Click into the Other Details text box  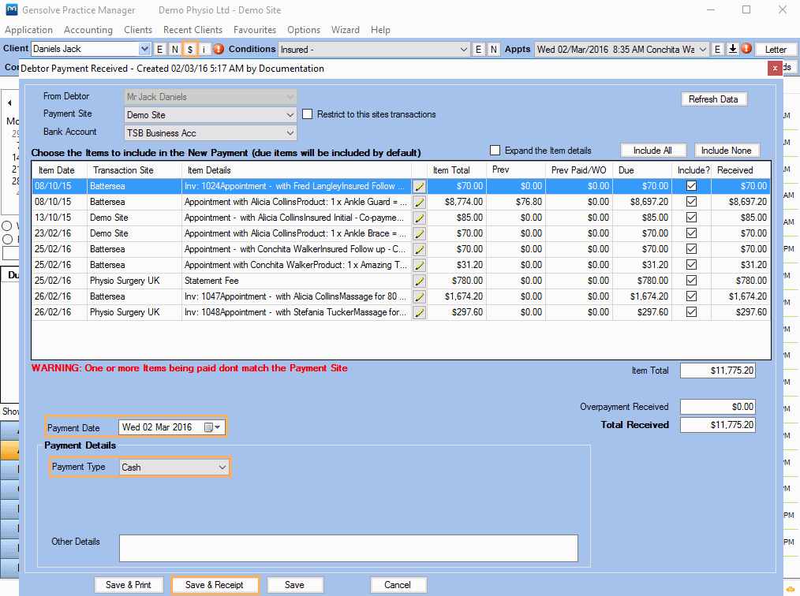tap(348, 548)
